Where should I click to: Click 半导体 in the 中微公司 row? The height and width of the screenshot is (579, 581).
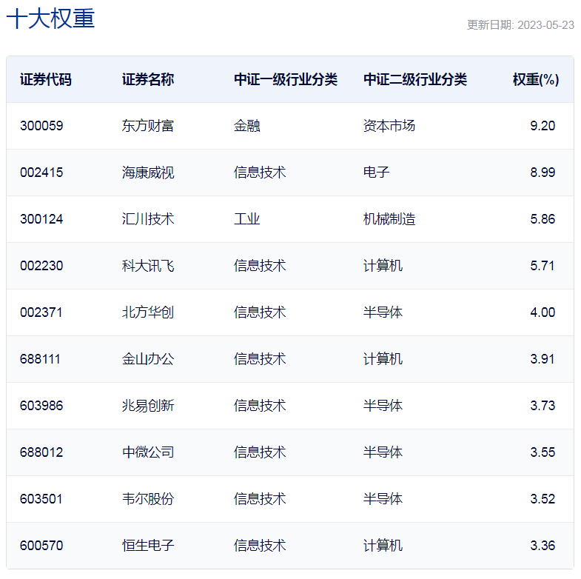(x=383, y=452)
